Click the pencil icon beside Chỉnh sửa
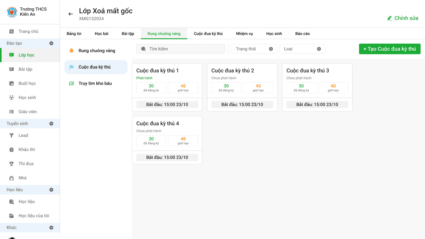The width and height of the screenshot is (425, 239). (x=389, y=18)
